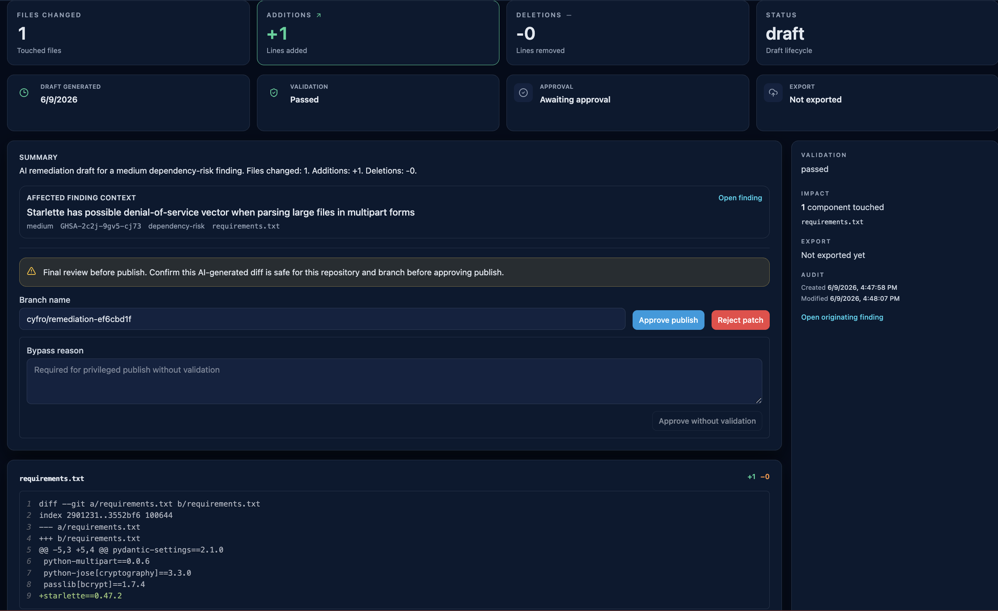The height and width of the screenshot is (611, 998).
Task: Select the Files Changed stat card
Action: click(x=128, y=33)
